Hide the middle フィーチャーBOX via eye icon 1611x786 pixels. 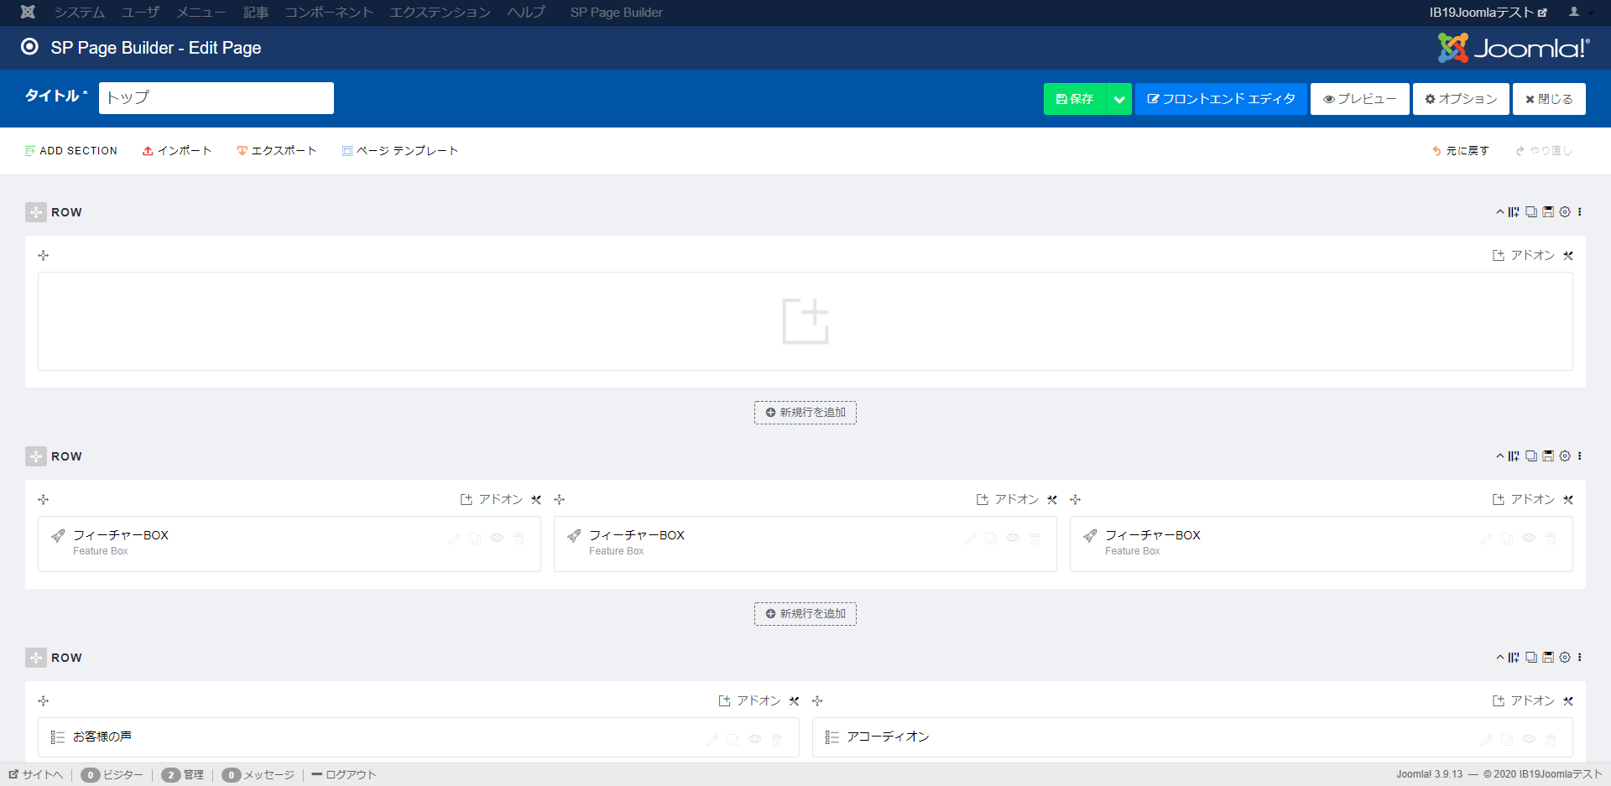tap(1013, 539)
